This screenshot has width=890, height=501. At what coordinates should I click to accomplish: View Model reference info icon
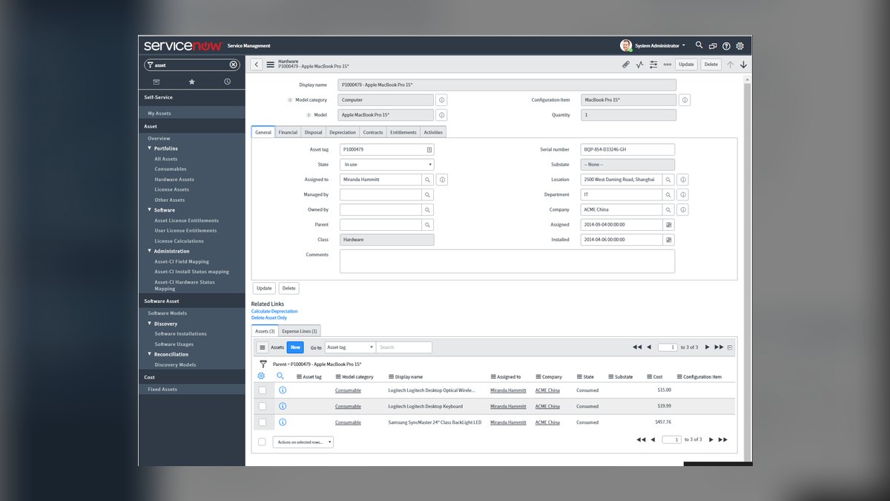click(x=441, y=115)
